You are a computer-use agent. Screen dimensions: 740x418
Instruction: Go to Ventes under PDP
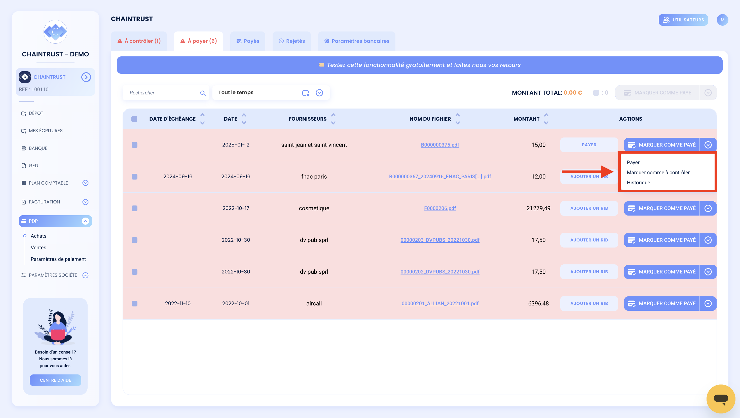[x=38, y=248]
